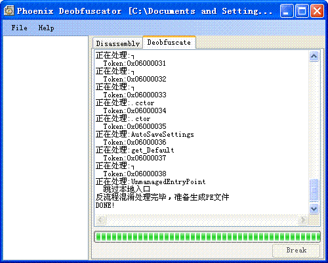328x263 pixels.
Task: Click the vertical scrollbar down arrow
Action: 314,208
